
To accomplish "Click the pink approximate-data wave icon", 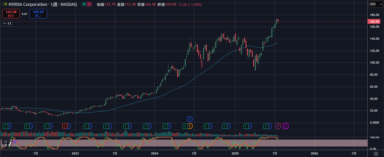I will click(89, 4).
